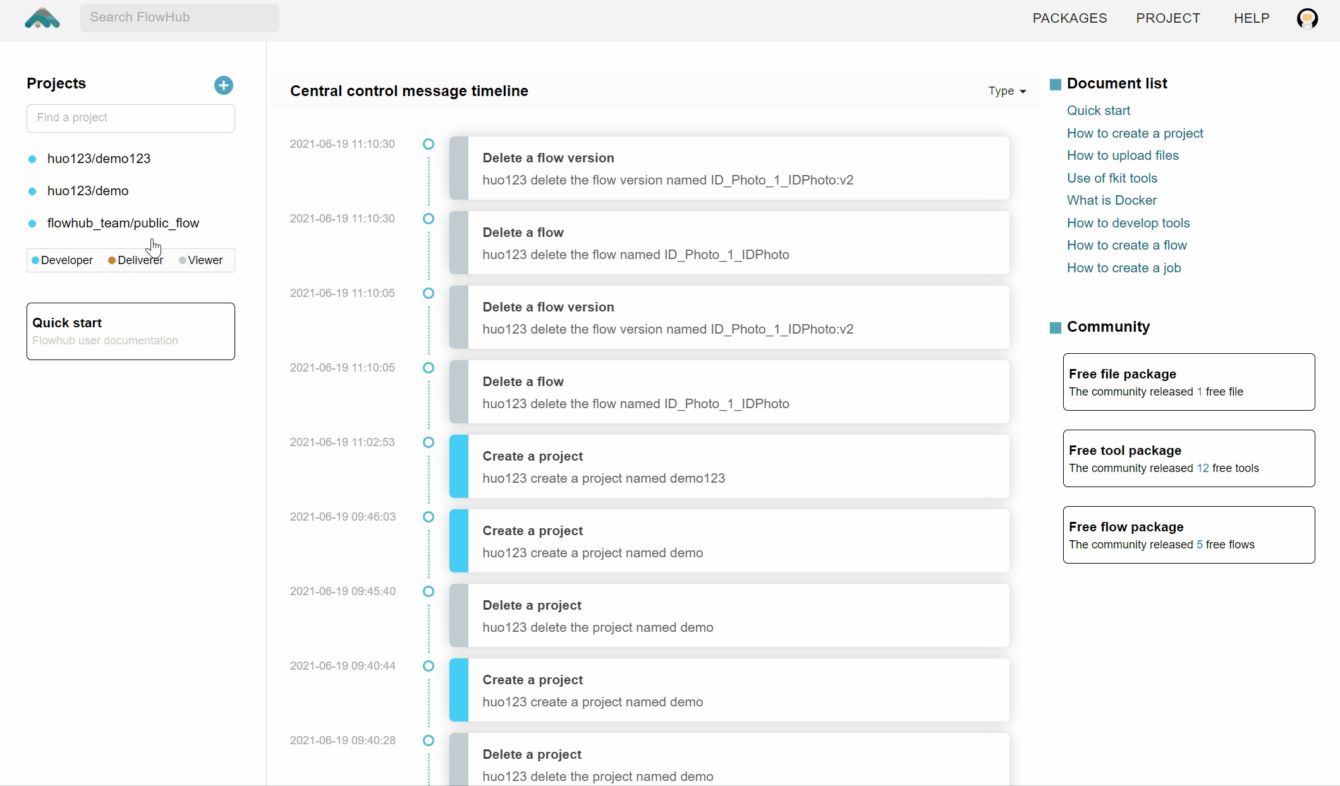This screenshot has height=786, width=1340.
Task: Click the bullet icon next to huo123/demo123
Action: point(32,159)
